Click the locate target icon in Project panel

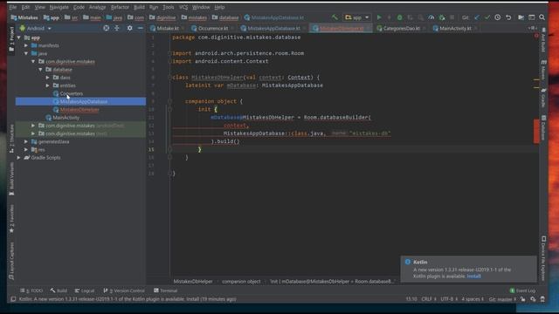pyautogui.click(x=107, y=28)
